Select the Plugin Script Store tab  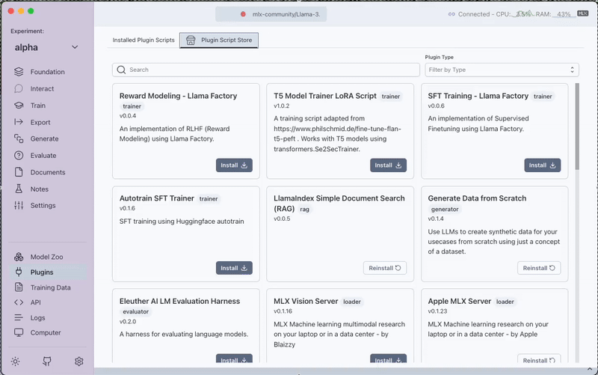click(219, 40)
